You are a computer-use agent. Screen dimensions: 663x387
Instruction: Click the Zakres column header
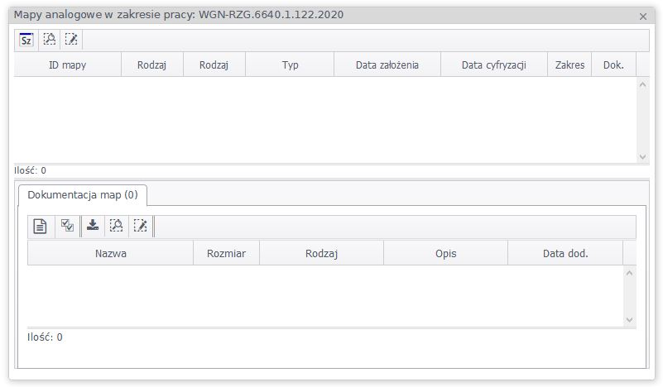click(x=569, y=65)
